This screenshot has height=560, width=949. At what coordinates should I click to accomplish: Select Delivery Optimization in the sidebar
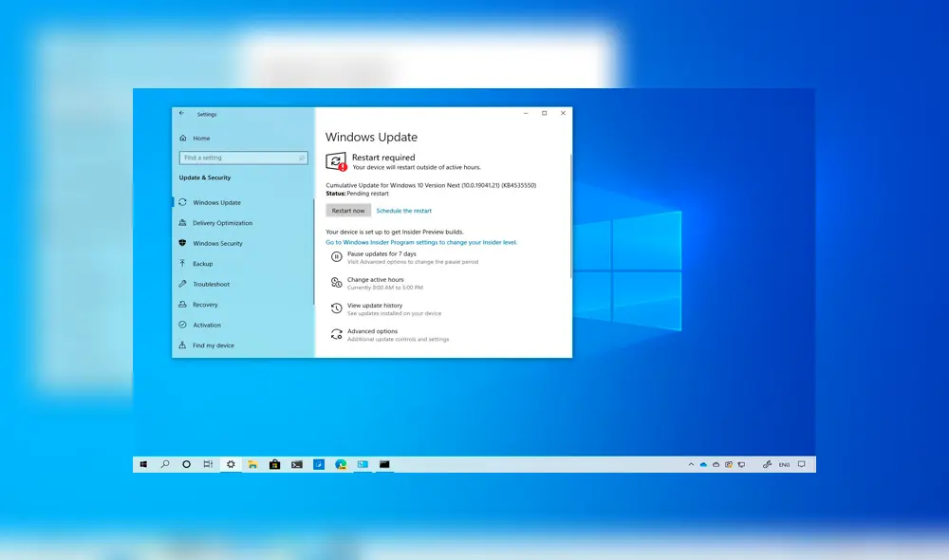click(222, 223)
